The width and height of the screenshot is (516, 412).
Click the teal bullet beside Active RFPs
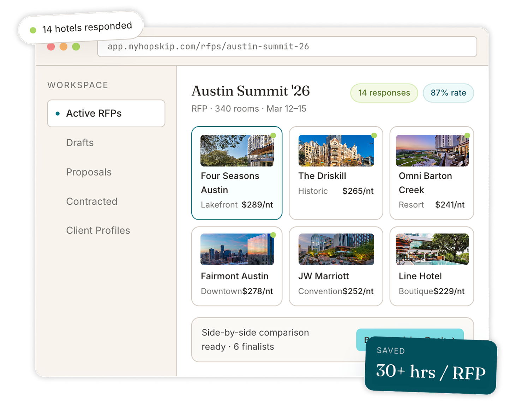[x=58, y=114]
